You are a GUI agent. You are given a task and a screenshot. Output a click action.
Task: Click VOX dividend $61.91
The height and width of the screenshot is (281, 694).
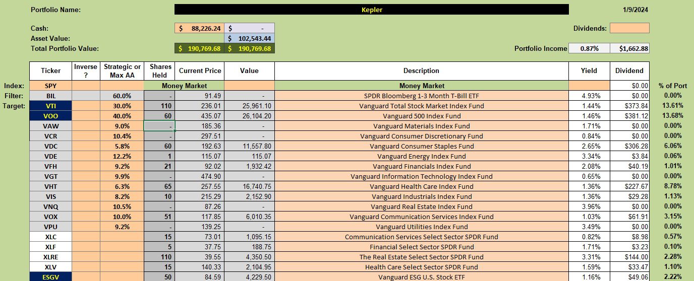point(629,217)
